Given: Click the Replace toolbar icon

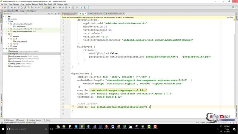Looking at the screenshot, I should [32, 7].
